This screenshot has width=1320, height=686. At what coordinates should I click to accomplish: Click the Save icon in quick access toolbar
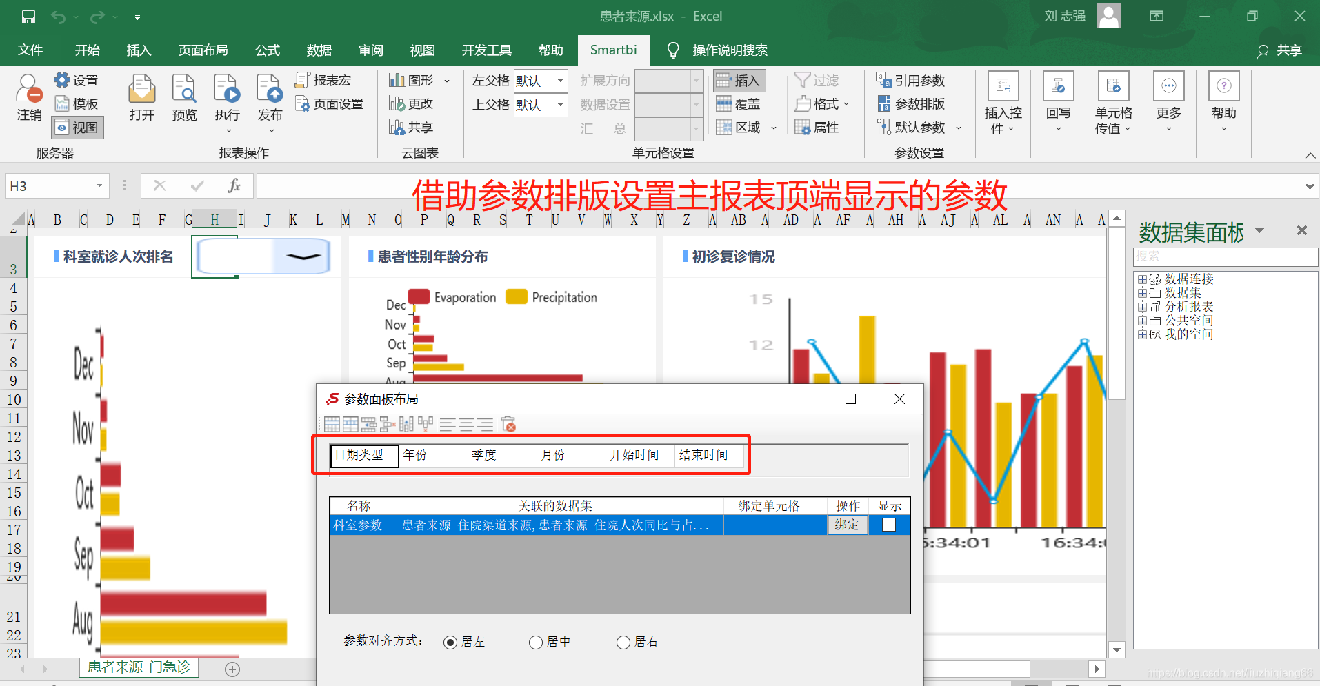[x=28, y=17]
